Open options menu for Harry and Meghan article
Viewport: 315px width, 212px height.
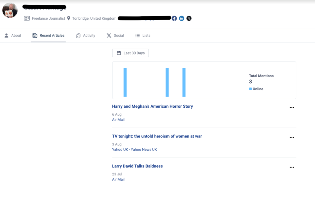(292, 108)
